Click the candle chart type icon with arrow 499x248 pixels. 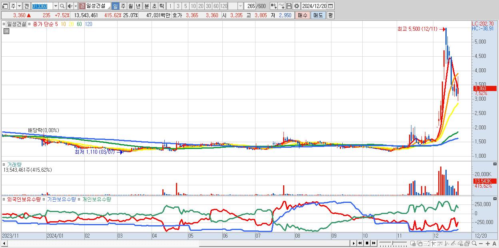(x=273, y=6)
